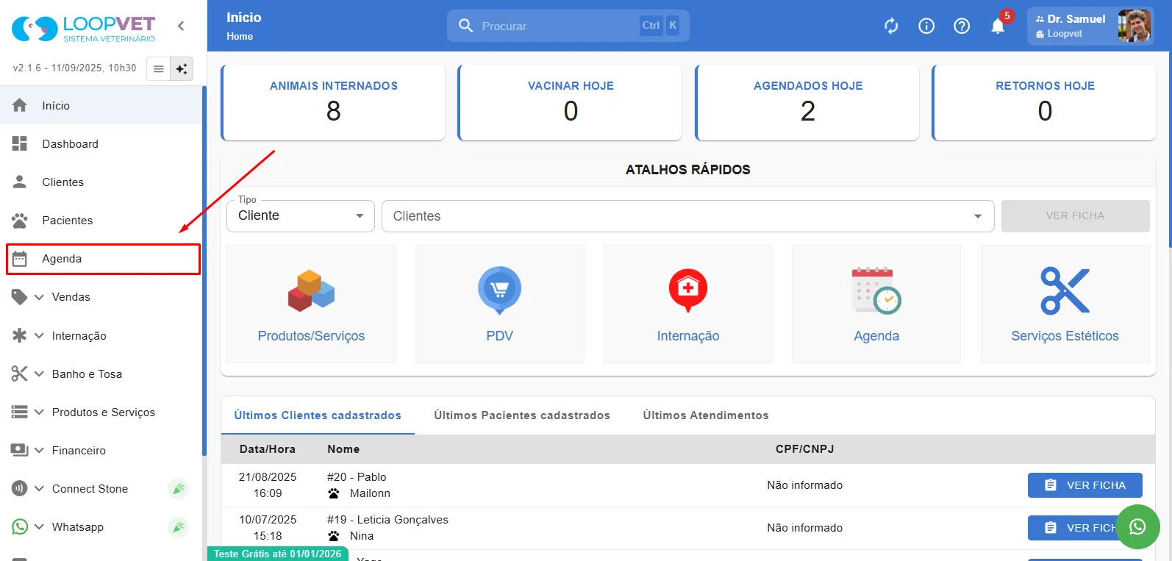Click the pet name Nina

pyautogui.click(x=362, y=536)
